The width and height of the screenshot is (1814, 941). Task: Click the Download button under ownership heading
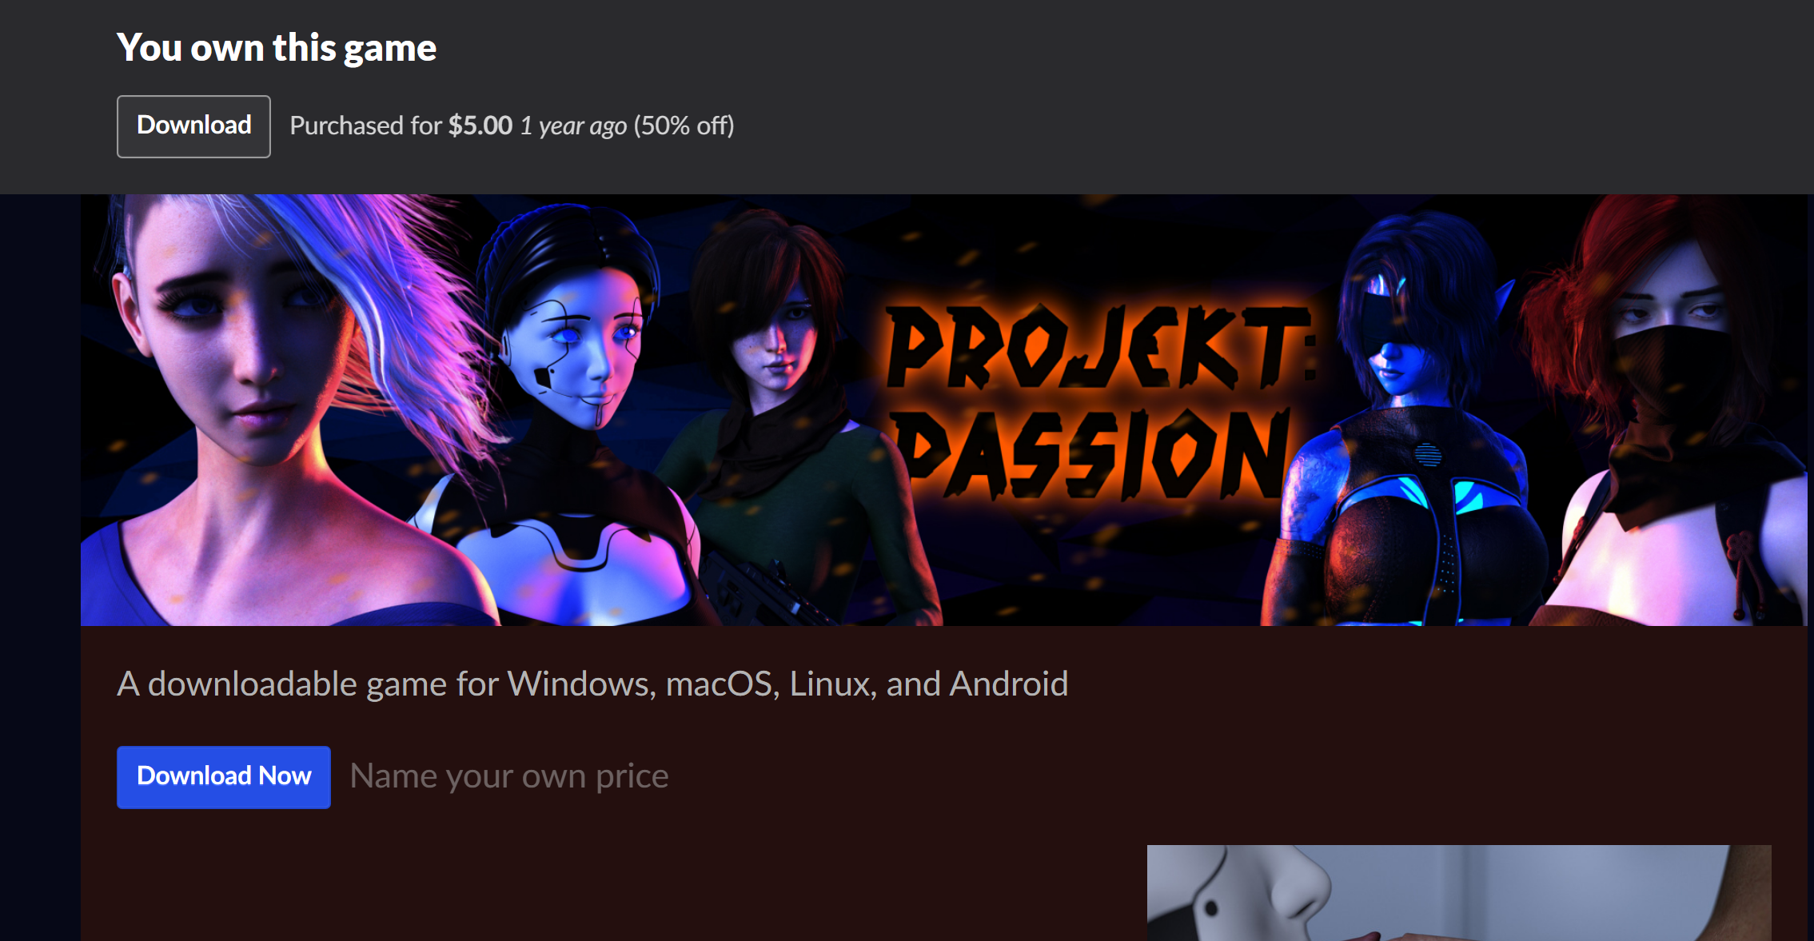point(193,126)
